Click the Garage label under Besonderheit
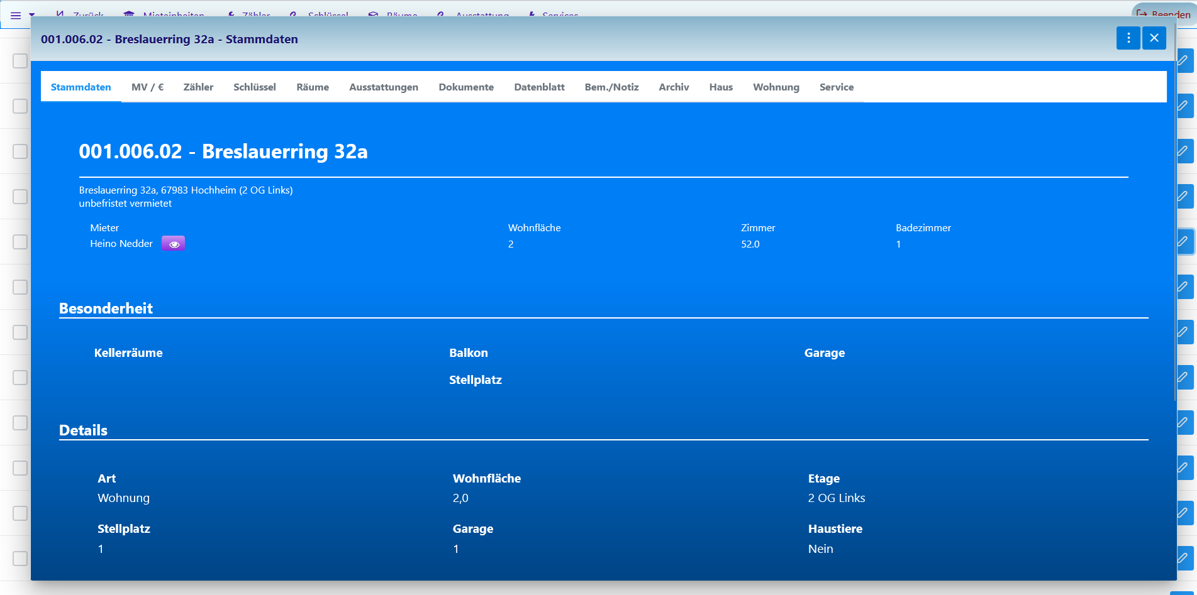This screenshot has width=1197, height=595. (x=825, y=353)
